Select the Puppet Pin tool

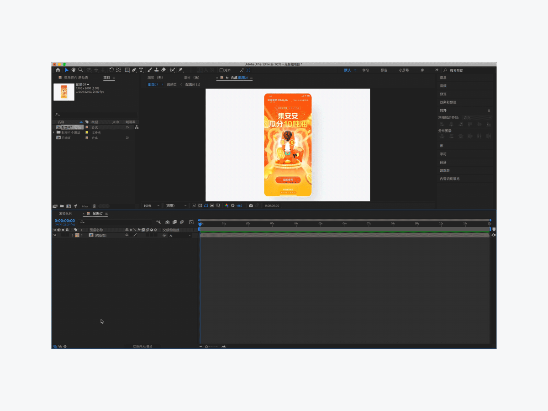[180, 70]
